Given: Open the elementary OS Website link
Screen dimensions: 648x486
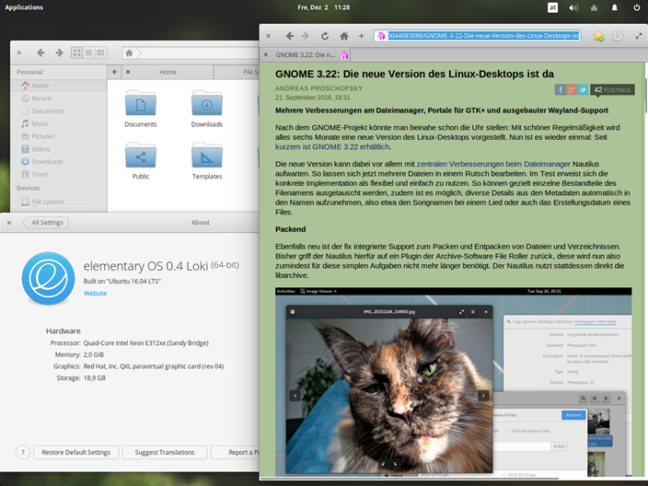Looking at the screenshot, I should pyautogui.click(x=95, y=294).
